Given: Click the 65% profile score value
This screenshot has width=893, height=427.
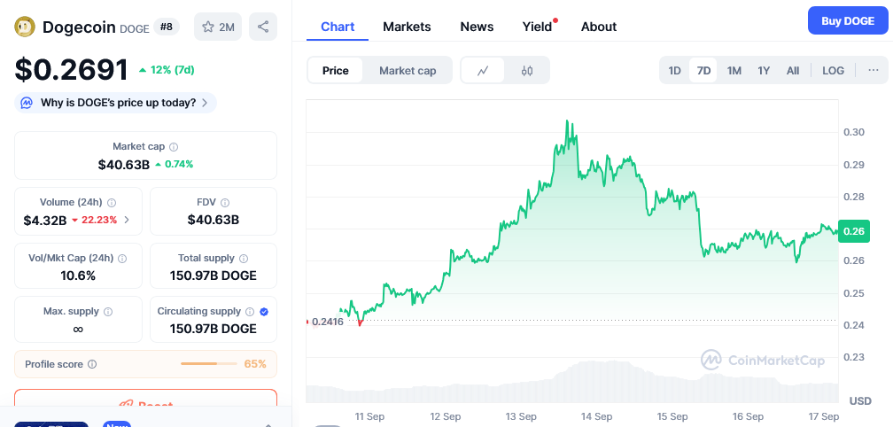Looking at the screenshot, I should click(255, 364).
